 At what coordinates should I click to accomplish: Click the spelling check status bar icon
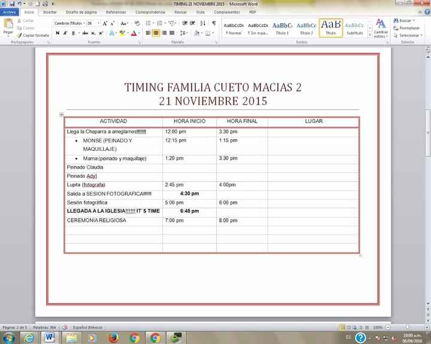[65, 327]
